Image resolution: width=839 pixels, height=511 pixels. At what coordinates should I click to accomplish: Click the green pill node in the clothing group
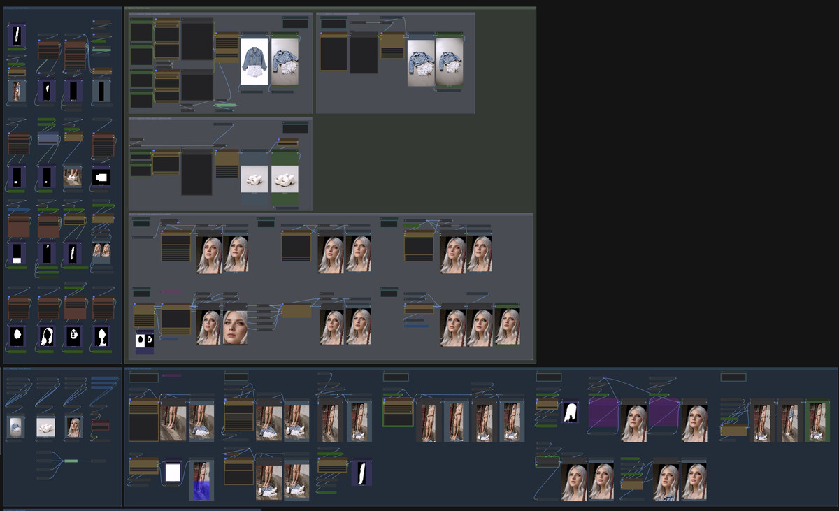224,106
